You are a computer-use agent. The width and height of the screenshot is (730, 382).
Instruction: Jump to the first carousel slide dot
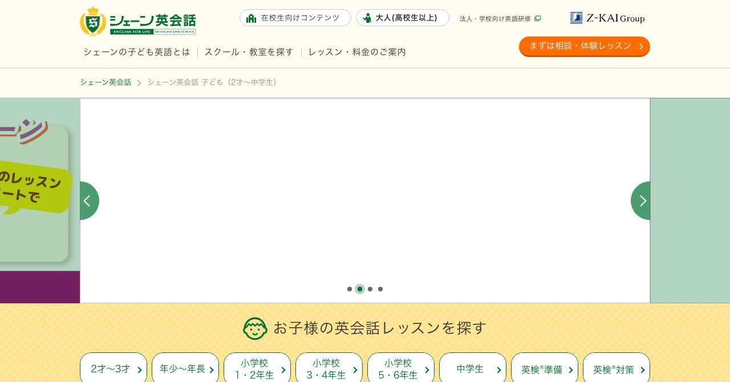point(350,289)
